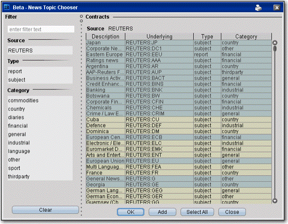This screenshot has width=288, height=224.
Task: Sort by Underlying column header
Action: click(x=159, y=36)
